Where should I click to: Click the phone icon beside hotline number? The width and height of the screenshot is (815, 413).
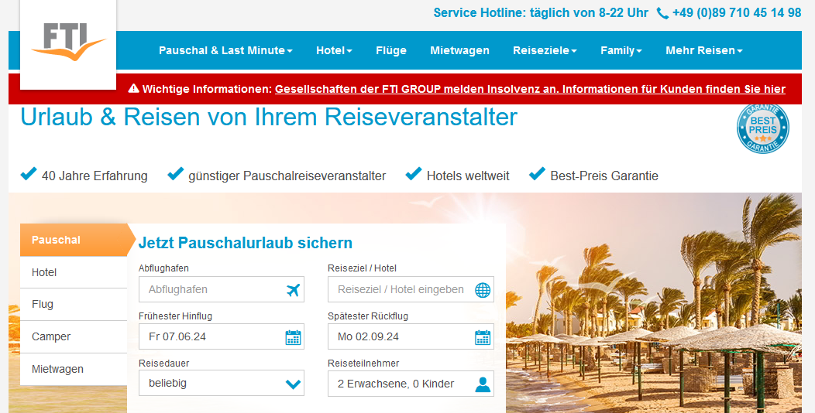click(x=662, y=13)
